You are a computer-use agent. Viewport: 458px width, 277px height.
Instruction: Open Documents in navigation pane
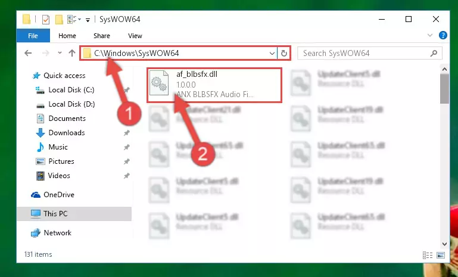(x=67, y=119)
